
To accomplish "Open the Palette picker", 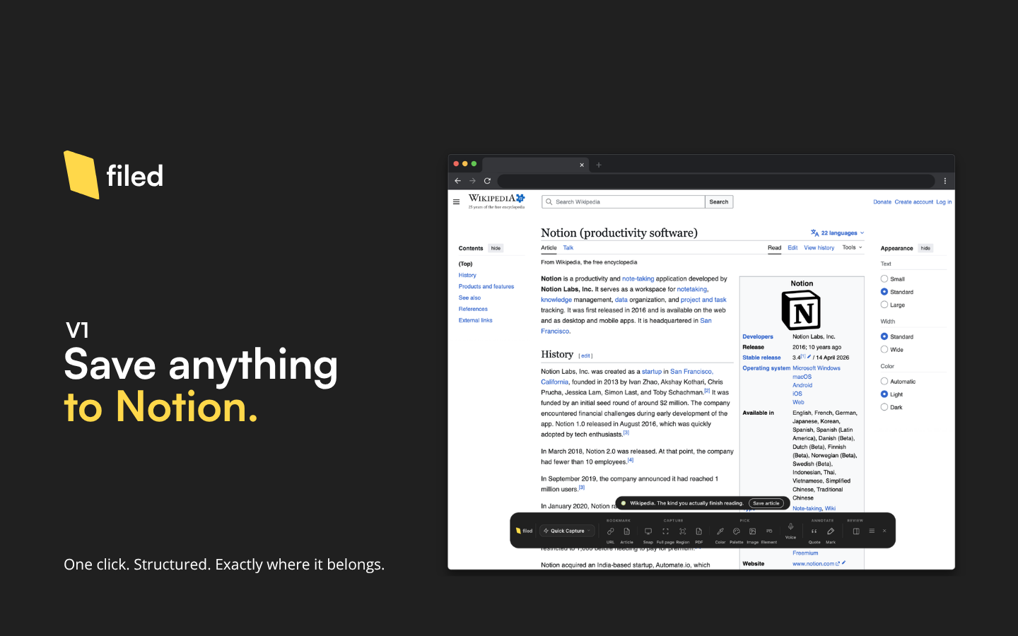I will pyautogui.click(x=737, y=531).
